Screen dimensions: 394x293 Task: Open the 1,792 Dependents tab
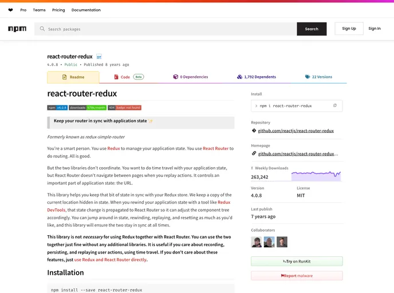257,77
